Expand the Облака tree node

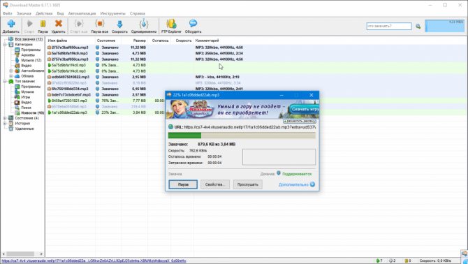point(11,76)
